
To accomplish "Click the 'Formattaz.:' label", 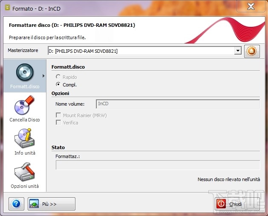I will tap(68, 156).
